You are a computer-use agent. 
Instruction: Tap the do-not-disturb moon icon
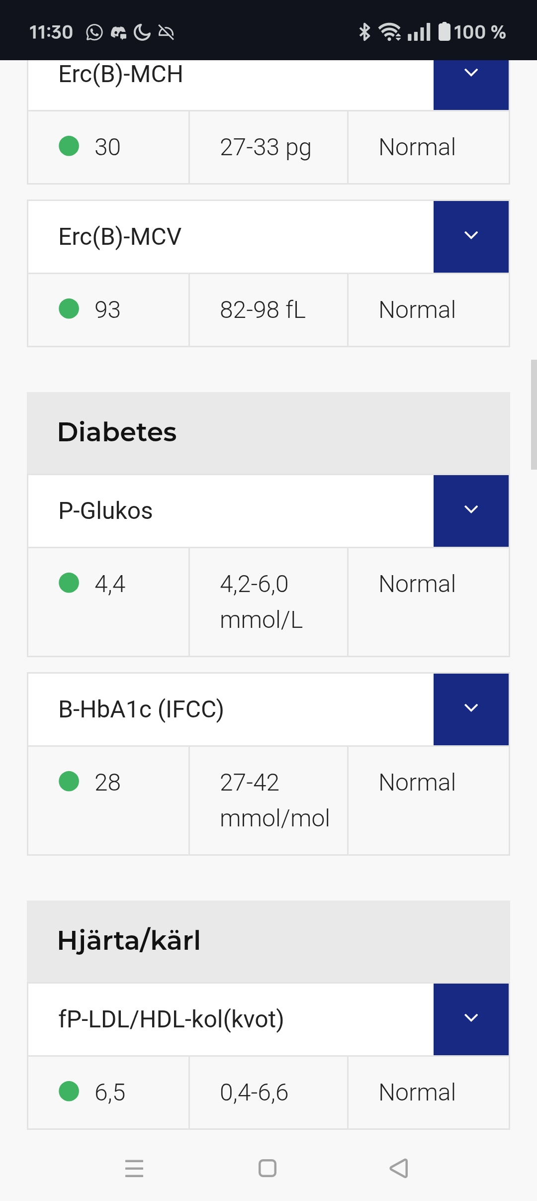point(142,33)
